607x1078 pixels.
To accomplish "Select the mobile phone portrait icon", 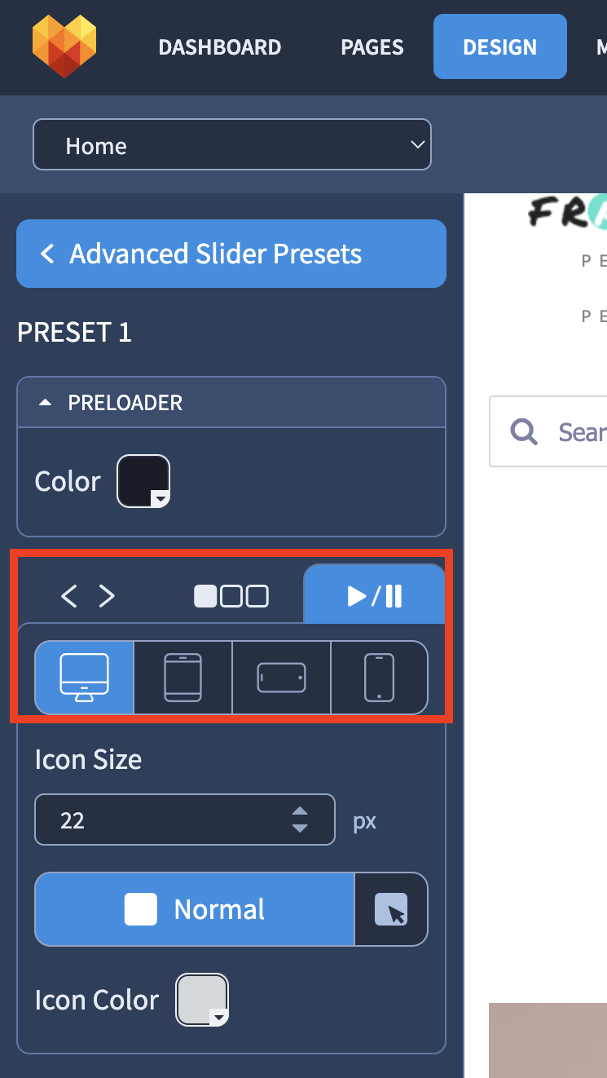I will tap(379, 678).
